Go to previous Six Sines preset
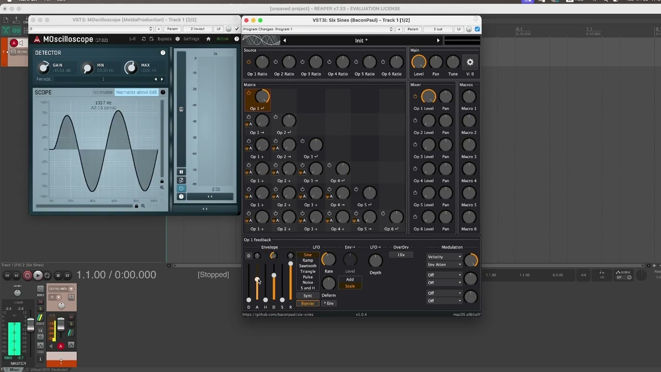The width and height of the screenshot is (661, 372). [284, 40]
